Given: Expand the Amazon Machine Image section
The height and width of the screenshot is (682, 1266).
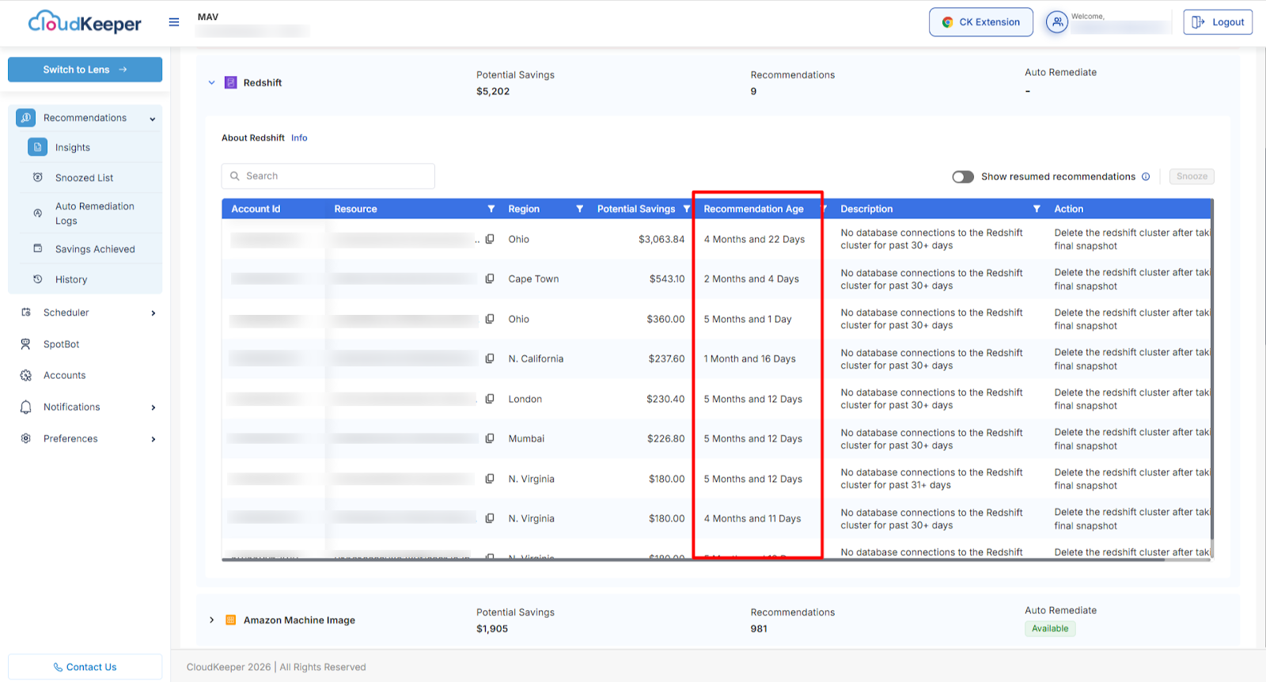Looking at the screenshot, I should (x=211, y=619).
